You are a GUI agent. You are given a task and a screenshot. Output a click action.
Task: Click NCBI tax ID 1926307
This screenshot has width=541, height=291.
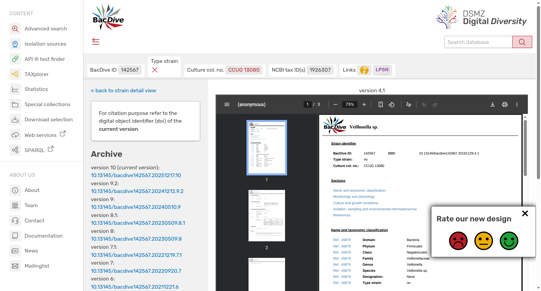tap(320, 70)
